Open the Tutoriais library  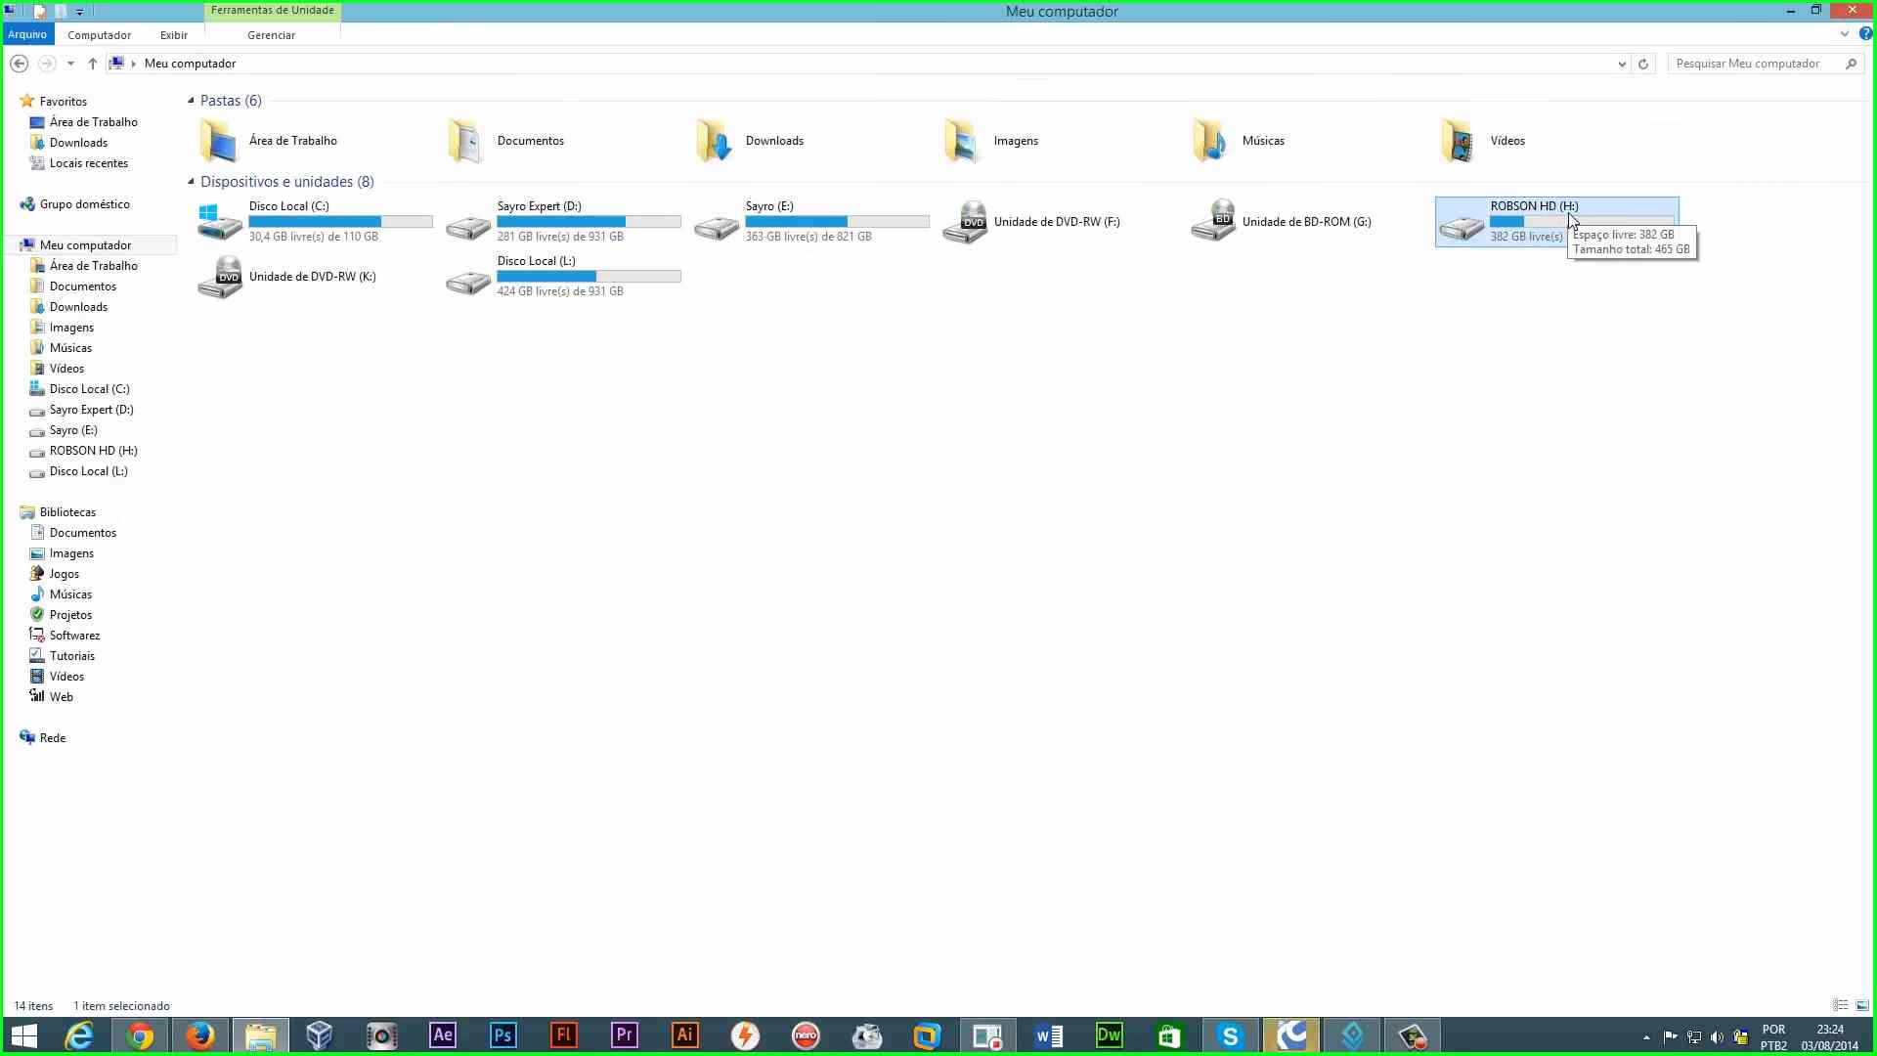pyautogui.click(x=71, y=656)
